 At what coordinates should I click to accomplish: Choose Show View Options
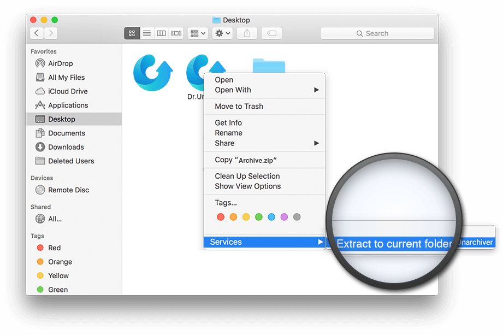click(264, 186)
